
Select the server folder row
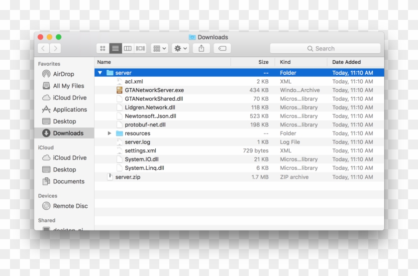[239, 73]
